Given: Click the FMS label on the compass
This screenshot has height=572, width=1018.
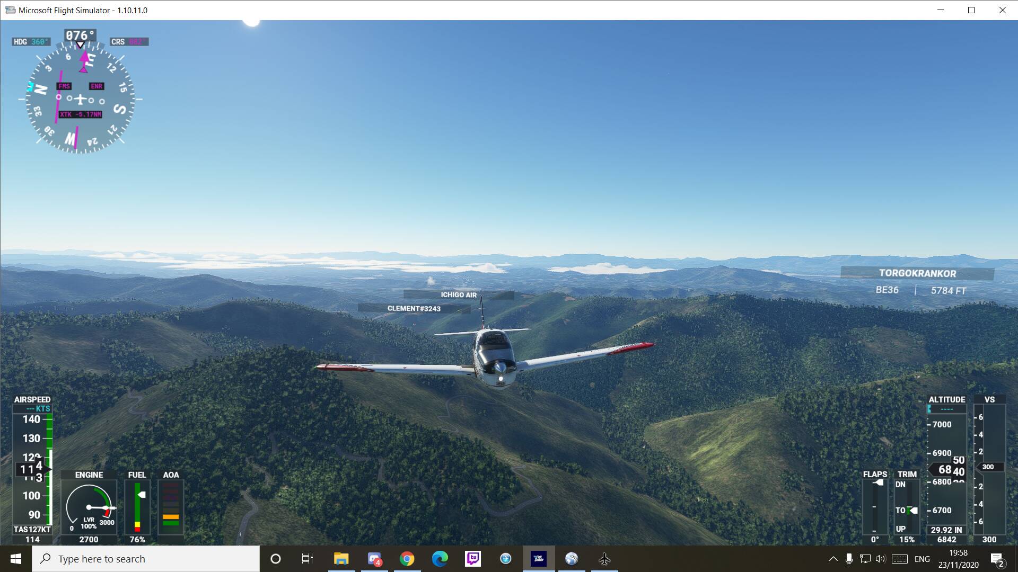Looking at the screenshot, I should (x=64, y=86).
